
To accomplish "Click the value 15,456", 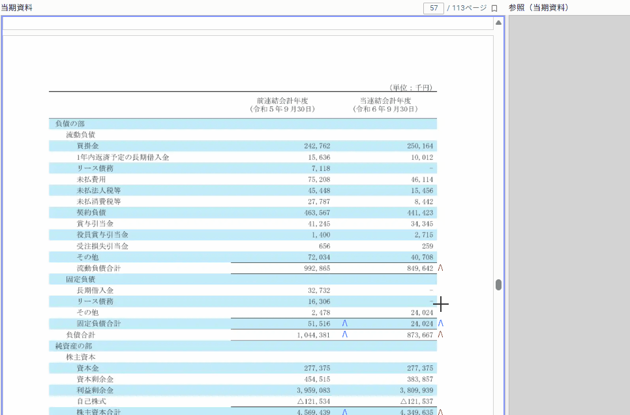I will [422, 191].
